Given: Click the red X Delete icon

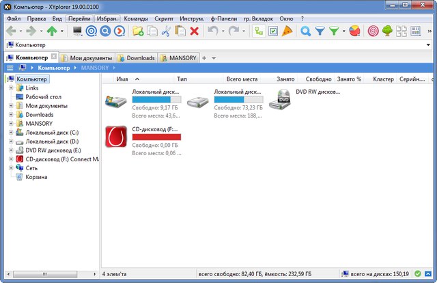Looking at the screenshot, I should click(195, 31).
